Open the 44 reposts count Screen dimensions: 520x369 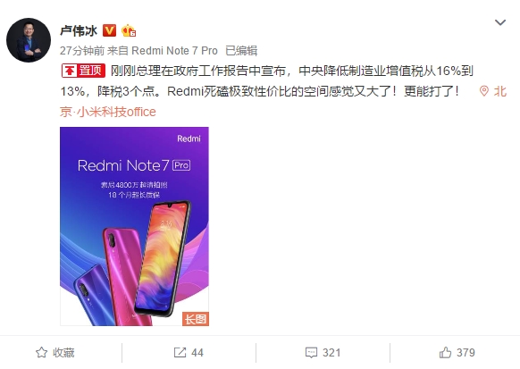(197, 352)
